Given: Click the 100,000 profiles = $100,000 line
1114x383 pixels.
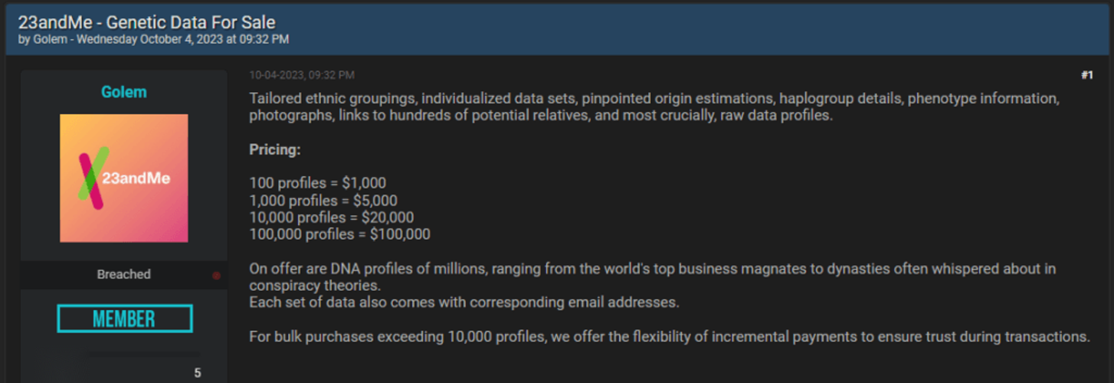Looking at the screenshot, I should 340,234.
